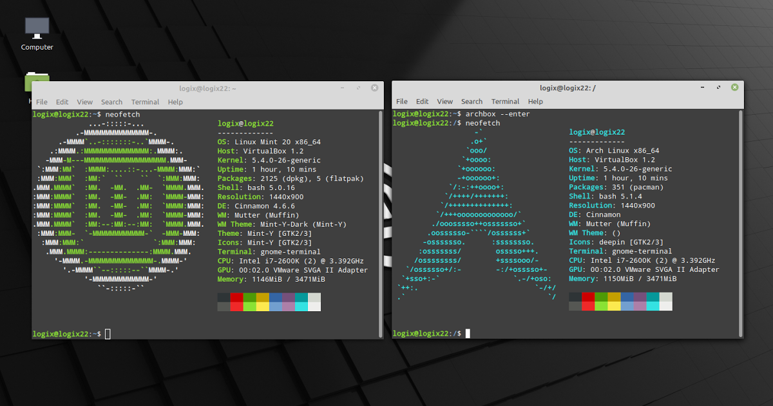Open File menu in left terminal
773x406 pixels.
tap(42, 102)
